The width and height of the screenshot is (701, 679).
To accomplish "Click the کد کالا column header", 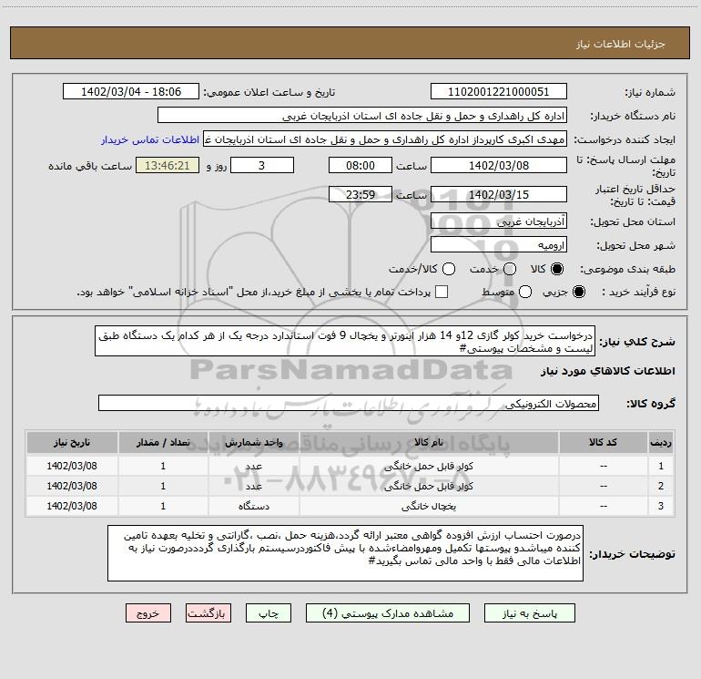I will [x=603, y=442].
